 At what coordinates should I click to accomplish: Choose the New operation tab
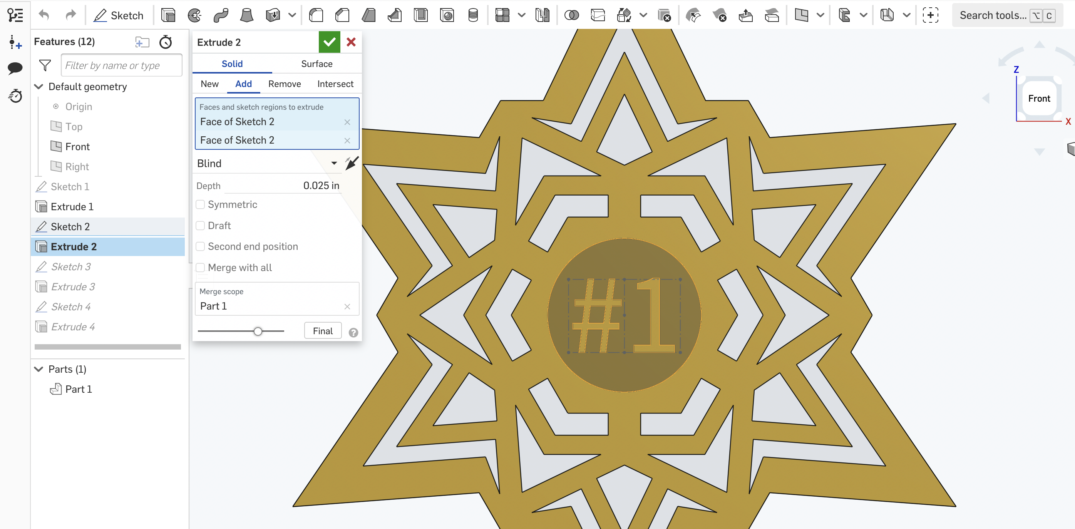209,84
